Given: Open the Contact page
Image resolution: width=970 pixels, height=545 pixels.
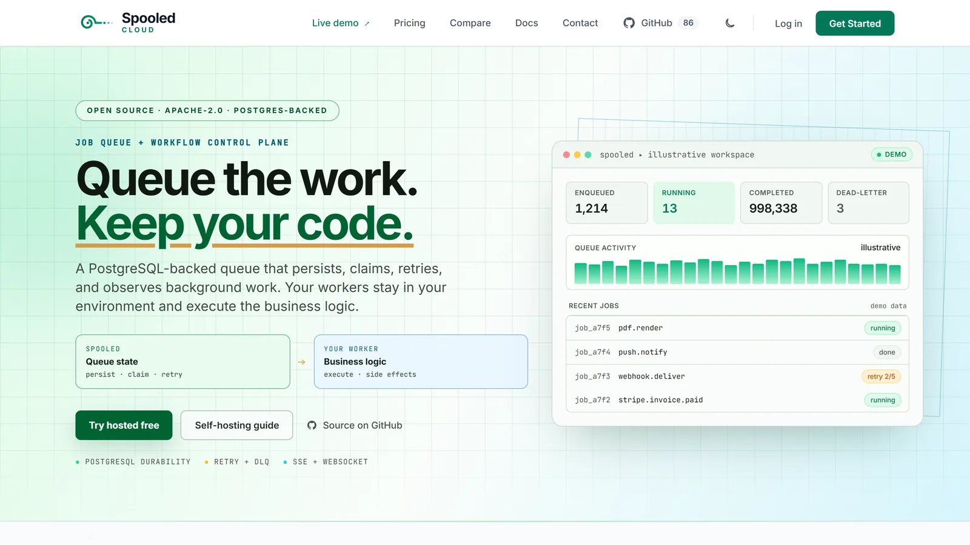Looking at the screenshot, I should (580, 23).
